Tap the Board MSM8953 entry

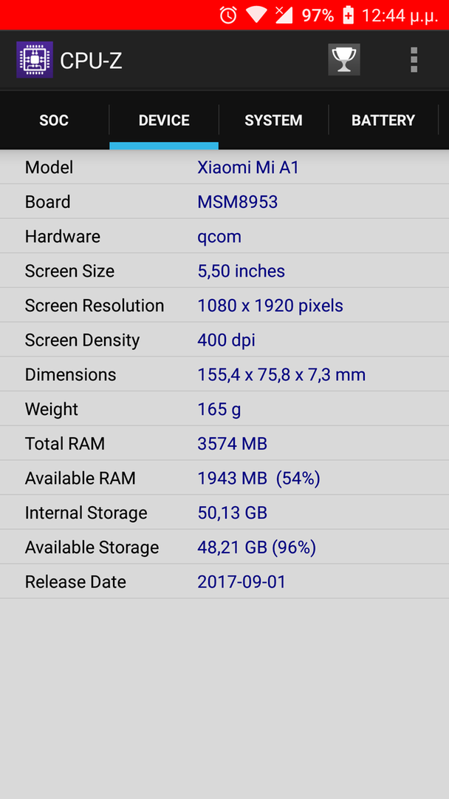(x=224, y=202)
